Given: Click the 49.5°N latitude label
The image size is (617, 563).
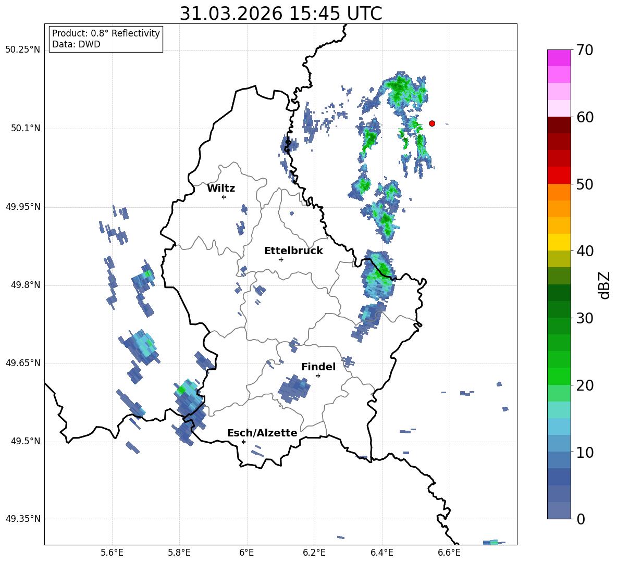Looking at the screenshot, I should [26, 441].
